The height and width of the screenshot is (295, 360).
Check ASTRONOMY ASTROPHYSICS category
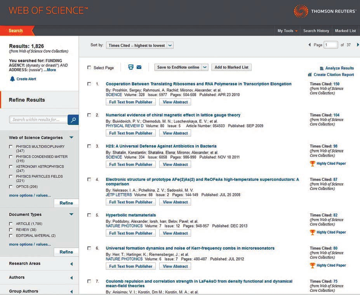point(10,167)
